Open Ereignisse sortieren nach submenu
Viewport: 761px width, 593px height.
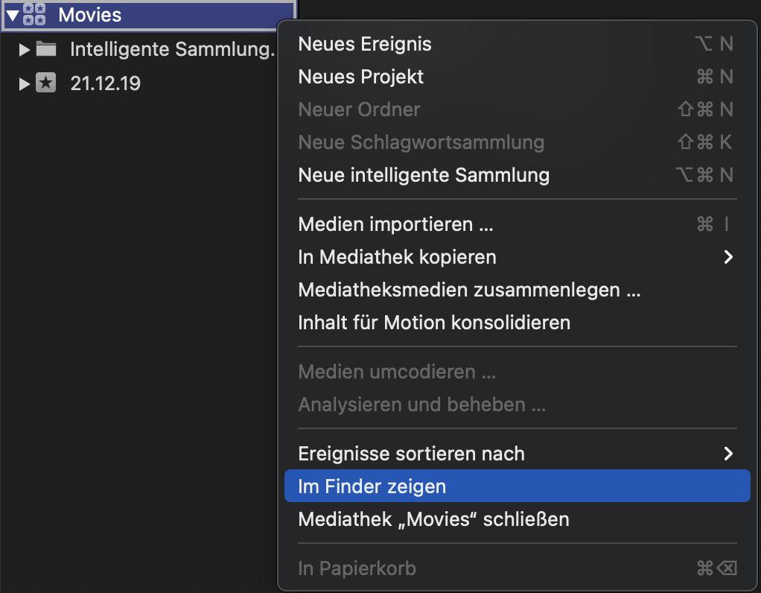[411, 454]
